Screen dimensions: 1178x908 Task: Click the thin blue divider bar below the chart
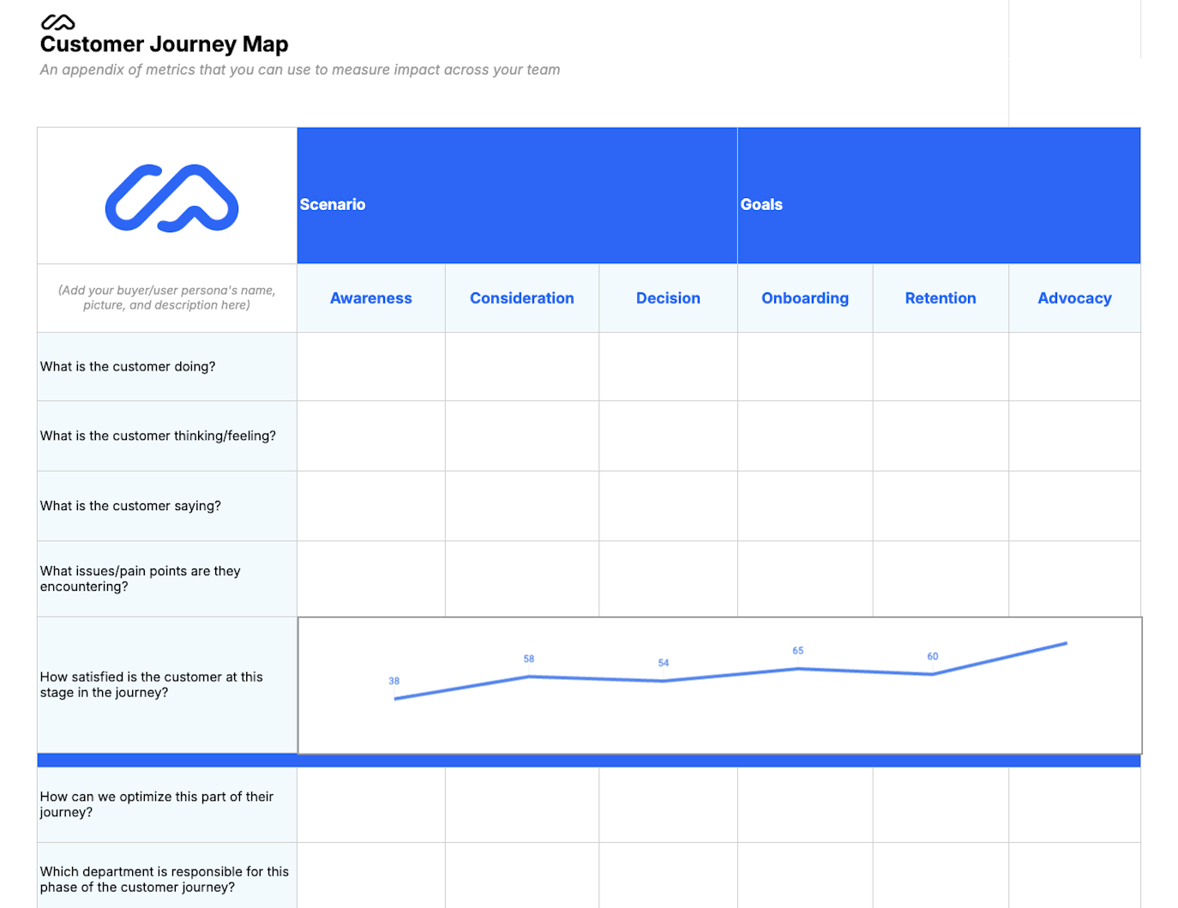[x=588, y=760]
